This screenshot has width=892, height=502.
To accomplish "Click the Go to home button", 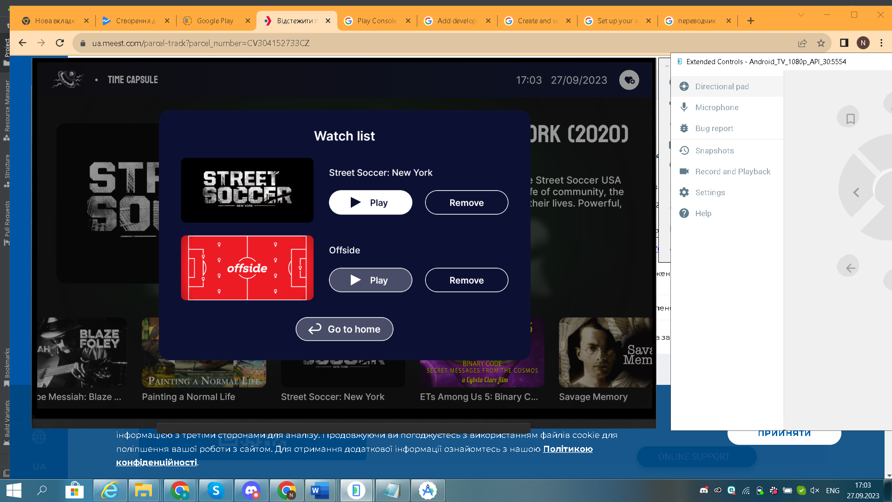I will (x=344, y=329).
